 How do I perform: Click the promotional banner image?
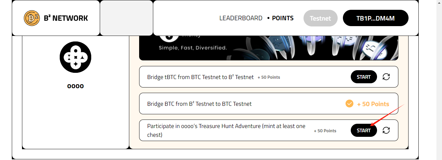click(269, 48)
